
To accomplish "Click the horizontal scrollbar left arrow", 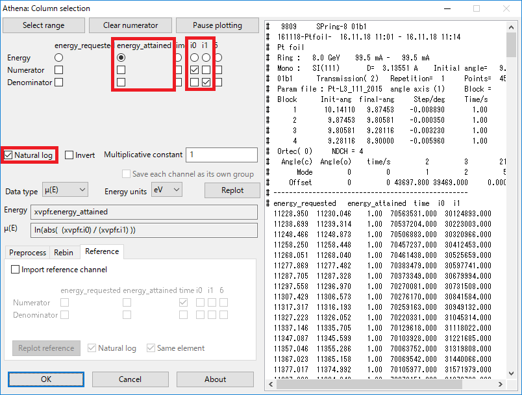I will [x=271, y=385].
